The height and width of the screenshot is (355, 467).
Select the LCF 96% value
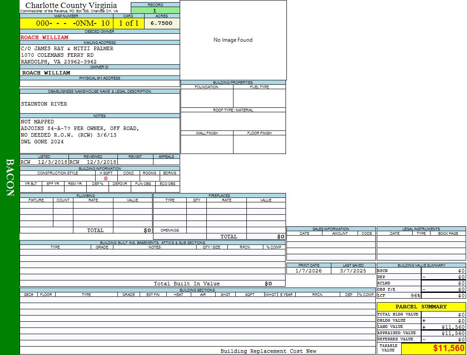click(x=415, y=296)
